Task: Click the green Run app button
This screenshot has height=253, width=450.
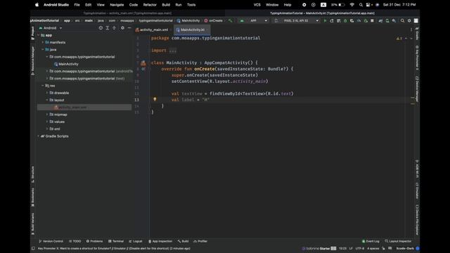Action: (x=325, y=20)
